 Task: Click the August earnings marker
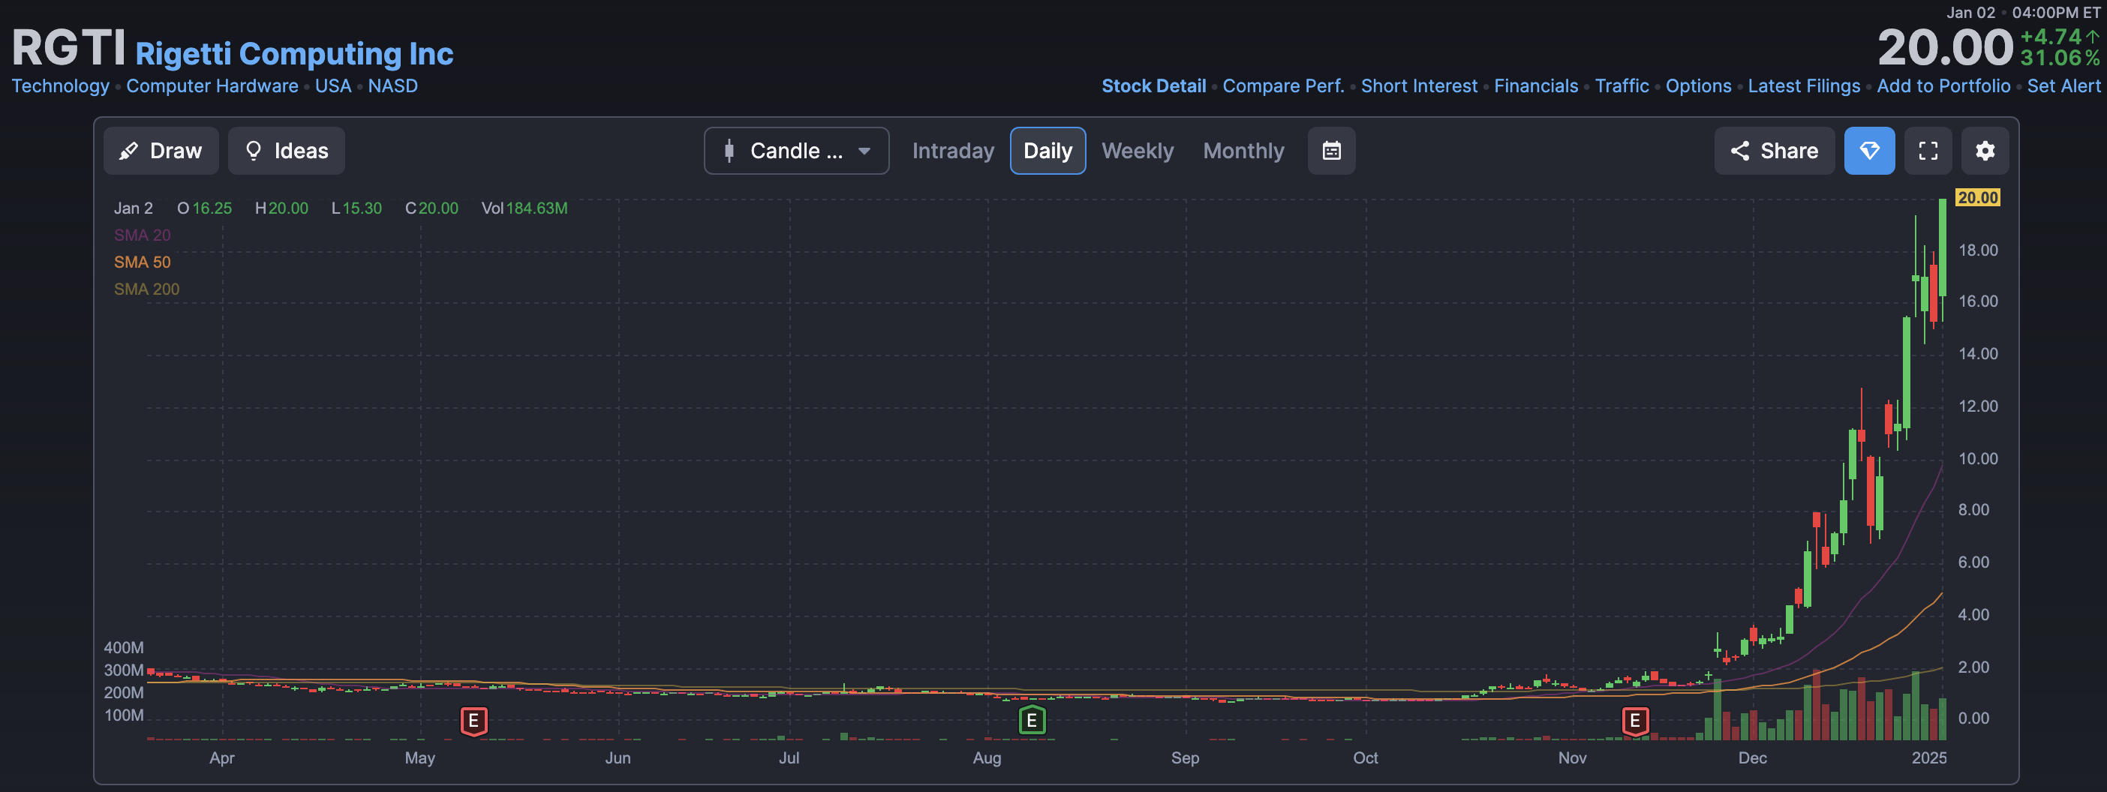(1032, 721)
